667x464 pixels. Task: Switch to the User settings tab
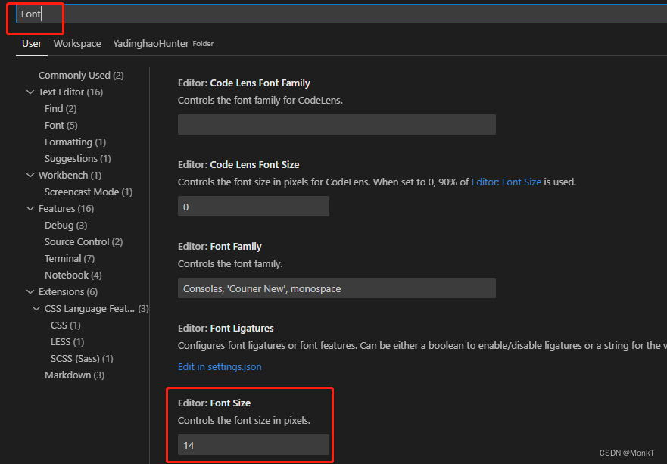(x=31, y=43)
